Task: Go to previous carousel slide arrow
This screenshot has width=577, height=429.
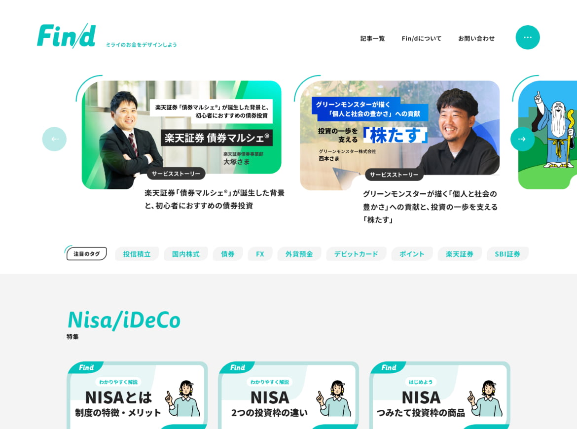Action: tap(54, 139)
